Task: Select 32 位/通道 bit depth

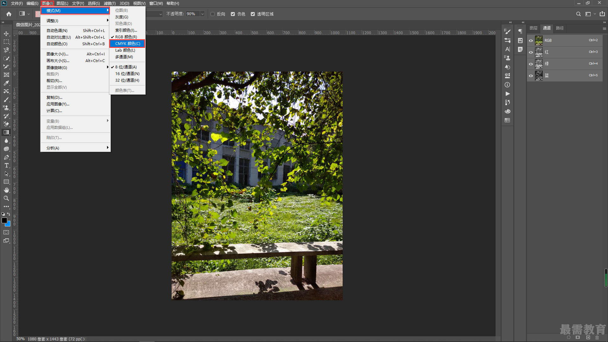Action: click(127, 80)
